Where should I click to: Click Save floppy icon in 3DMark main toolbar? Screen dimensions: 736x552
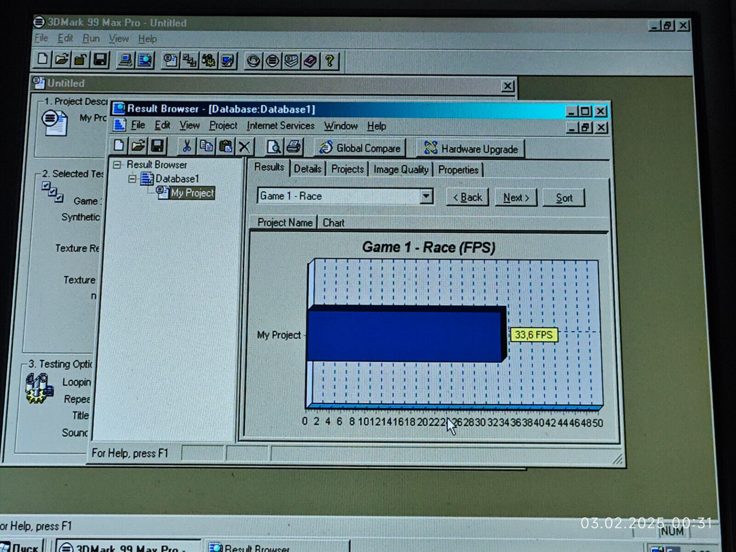point(100,59)
